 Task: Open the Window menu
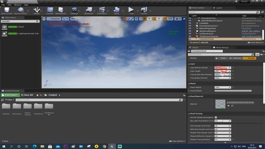click(17, 5)
